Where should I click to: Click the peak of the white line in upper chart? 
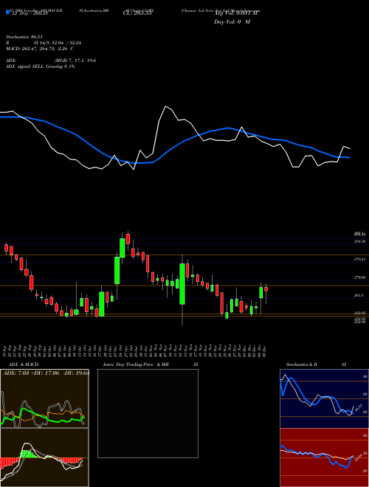(165, 106)
